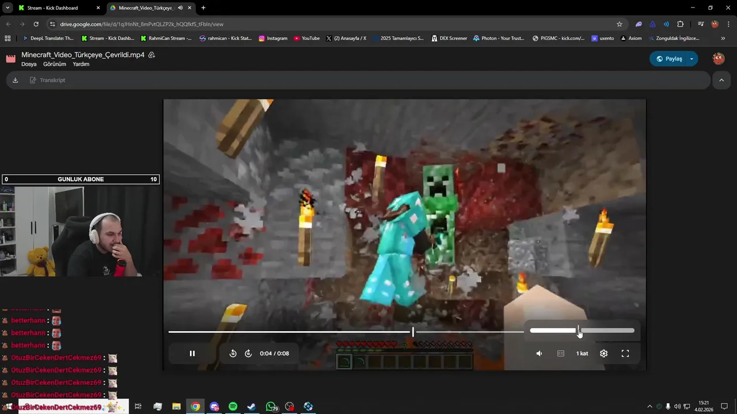Open uxento bookmark

coord(603,39)
